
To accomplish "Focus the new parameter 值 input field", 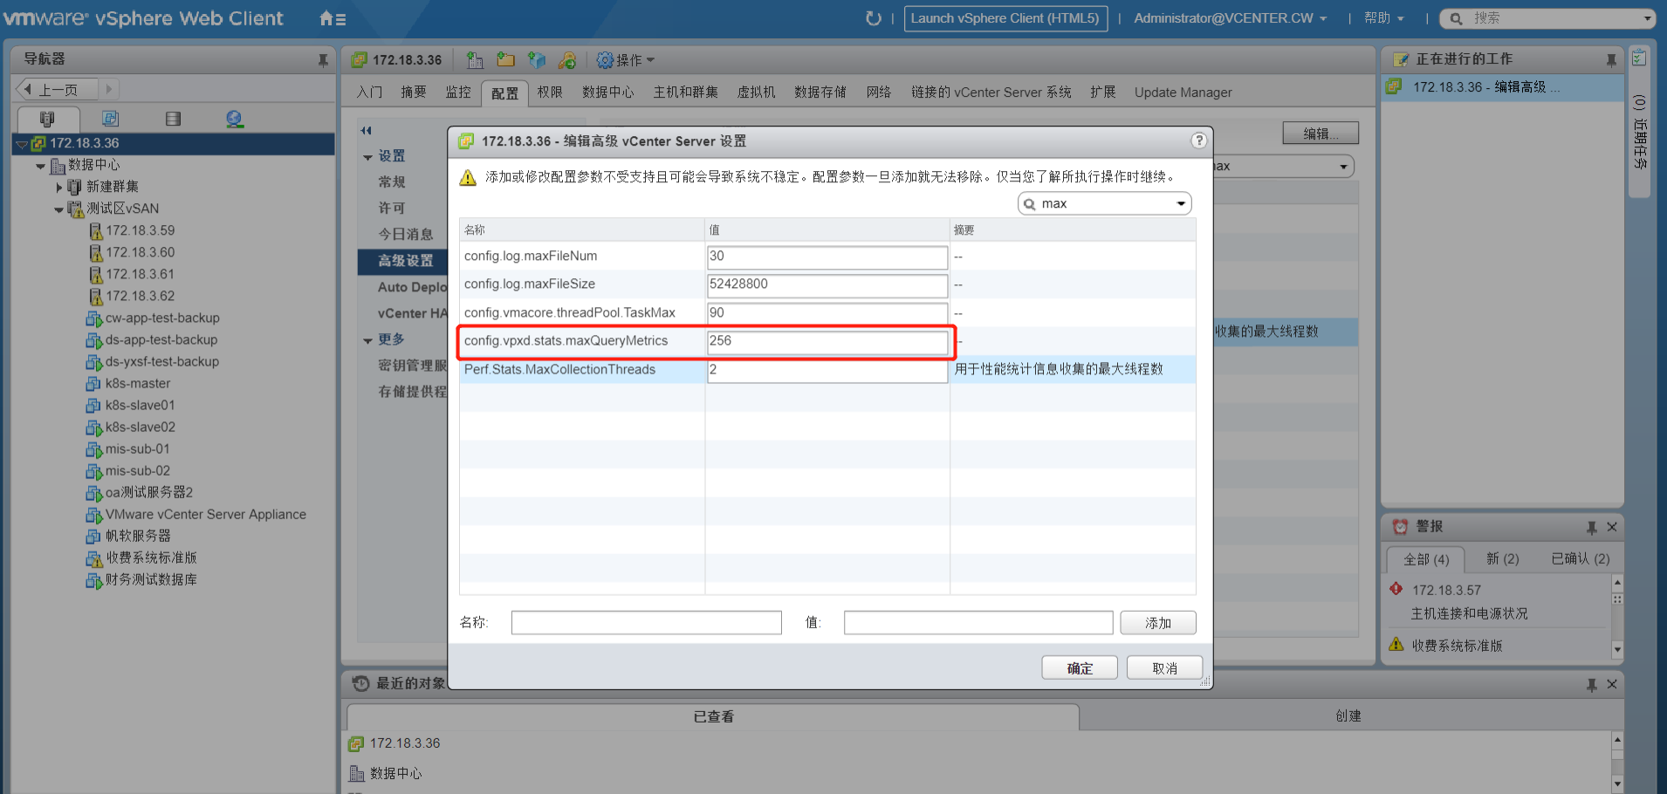I will tap(978, 622).
